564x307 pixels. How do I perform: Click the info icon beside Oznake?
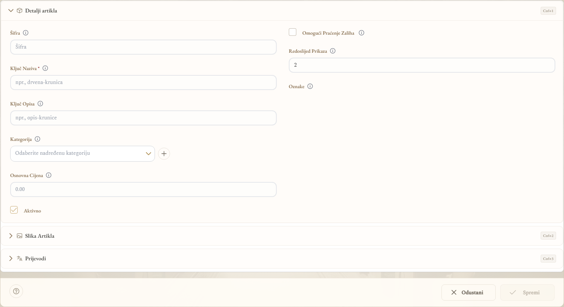[x=310, y=86]
